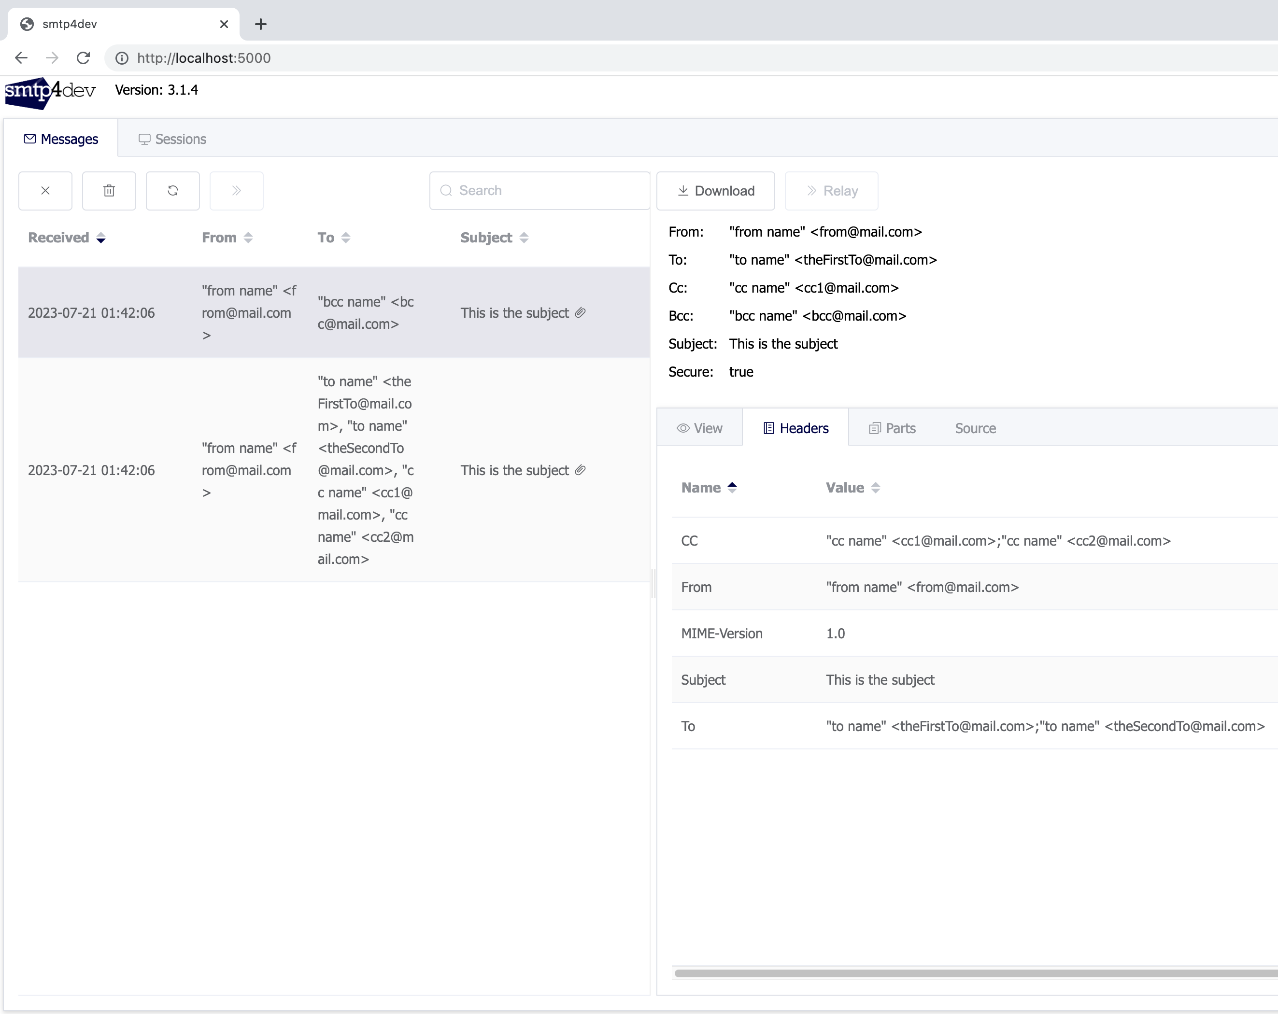1278x1014 pixels.
Task: Focus the Search input field
Action: 545,191
